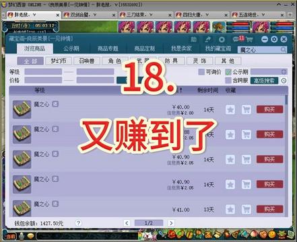Click the item thumbnail of the ¥40.00 腐之心
The width and height of the screenshot is (297, 242).
pos(22,110)
